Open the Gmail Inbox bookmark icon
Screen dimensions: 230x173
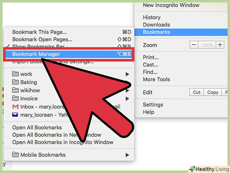coord(15,107)
